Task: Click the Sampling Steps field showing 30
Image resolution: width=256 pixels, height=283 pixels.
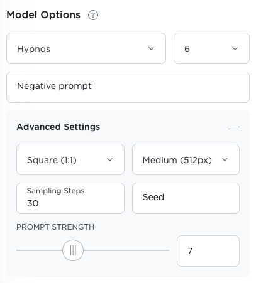Action: [70, 198]
